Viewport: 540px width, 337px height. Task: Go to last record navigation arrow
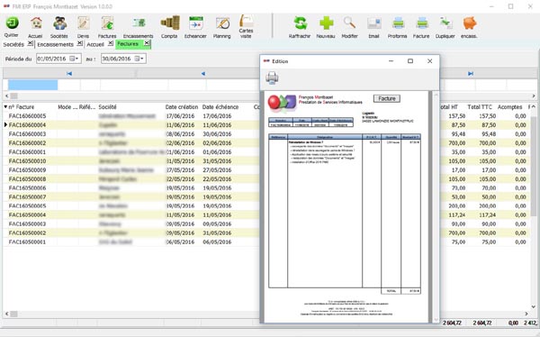[x=471, y=74]
